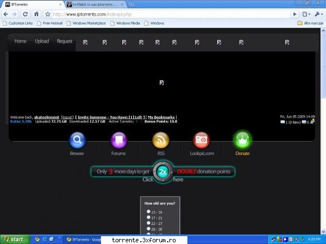The image size is (326, 244).
Task: Go back with the browser back arrow
Action: (x=6, y=14)
